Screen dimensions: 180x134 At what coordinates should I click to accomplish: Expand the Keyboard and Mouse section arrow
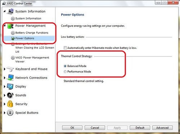(5, 69)
